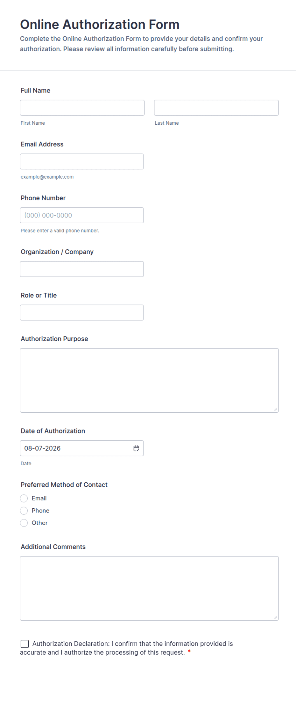The width and height of the screenshot is (296, 722).
Task: Click the Last Name input field
Action: tap(216, 108)
